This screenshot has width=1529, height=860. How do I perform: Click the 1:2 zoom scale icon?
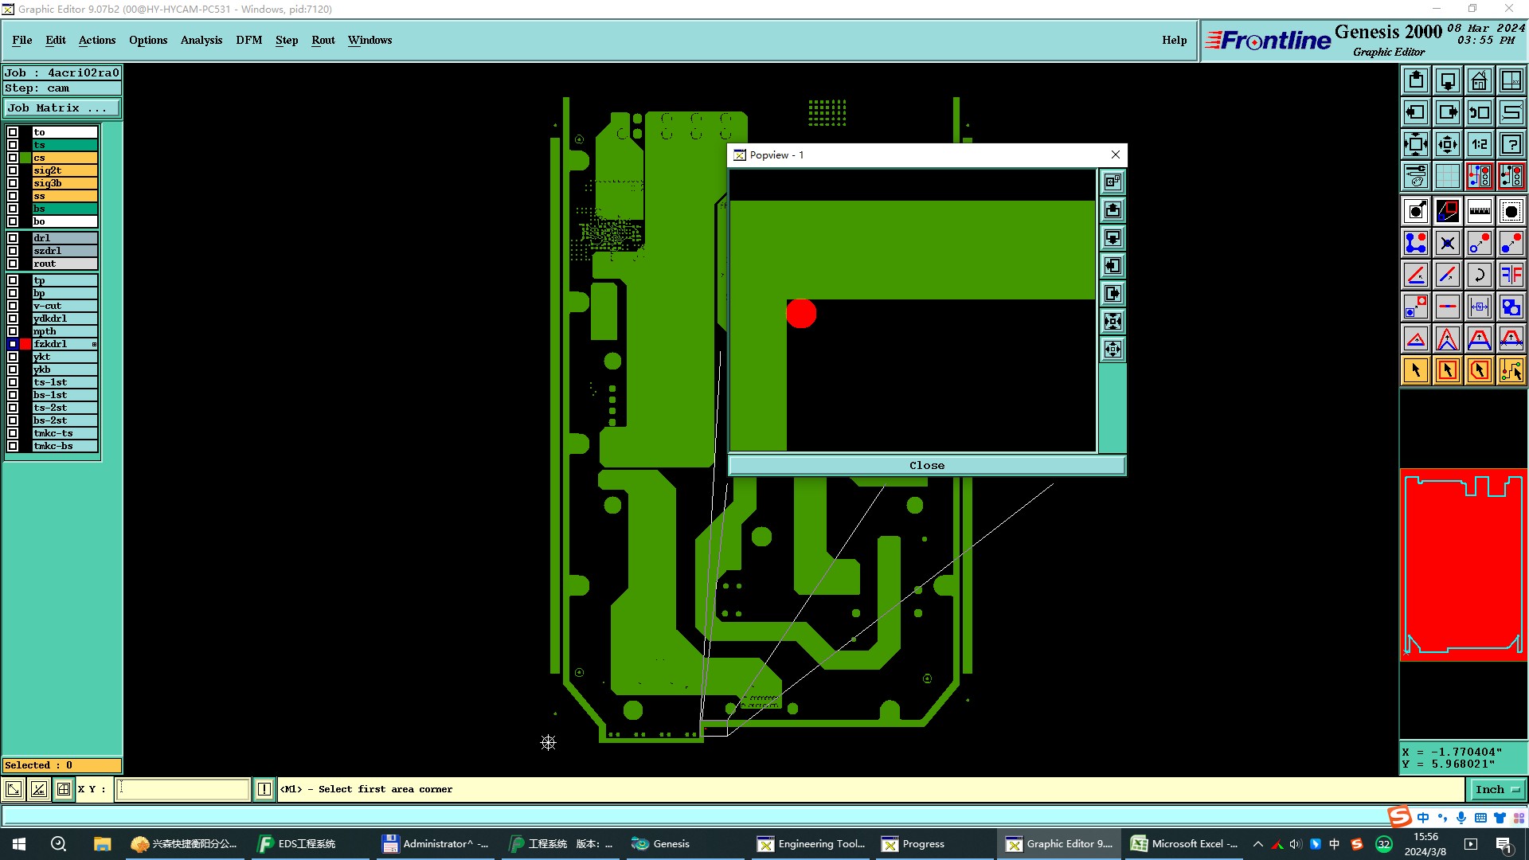1479,144
